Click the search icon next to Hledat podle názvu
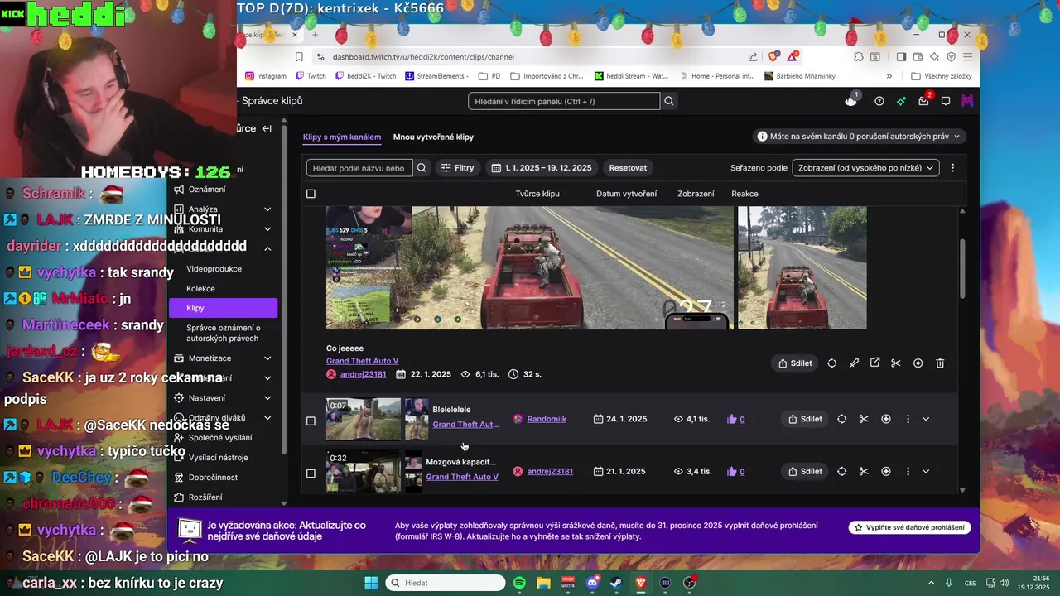 [x=422, y=167]
